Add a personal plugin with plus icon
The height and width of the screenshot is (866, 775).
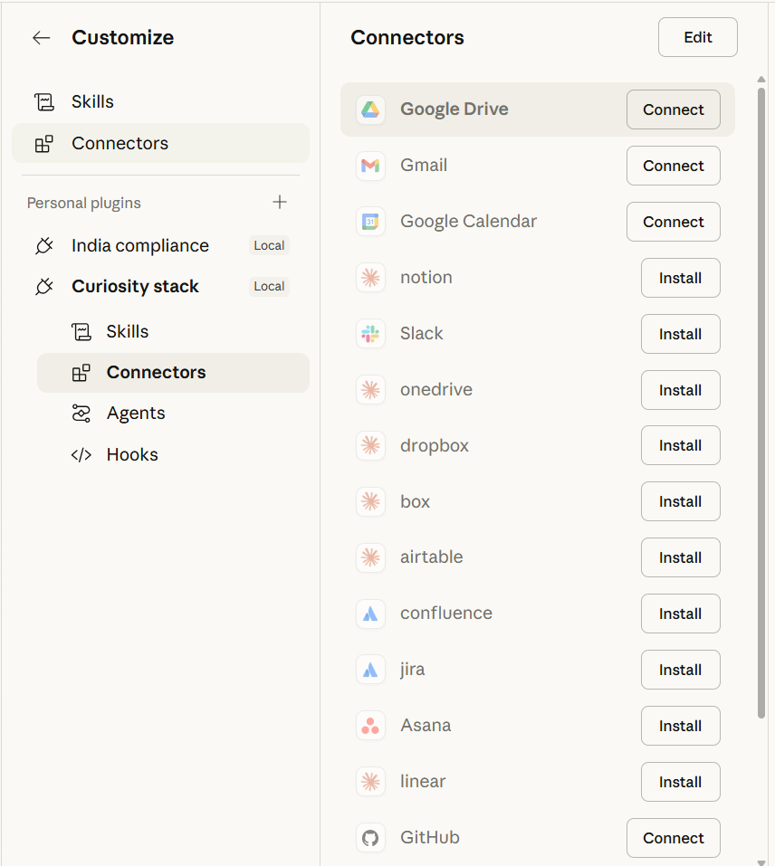point(280,202)
